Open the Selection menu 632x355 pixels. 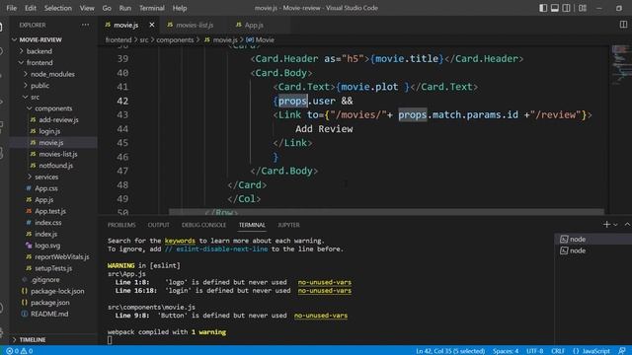pos(57,8)
